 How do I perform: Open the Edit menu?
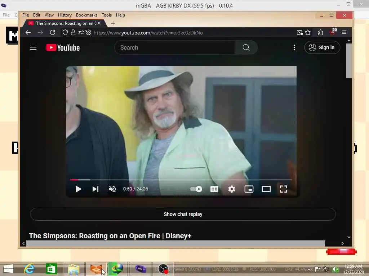[36, 15]
